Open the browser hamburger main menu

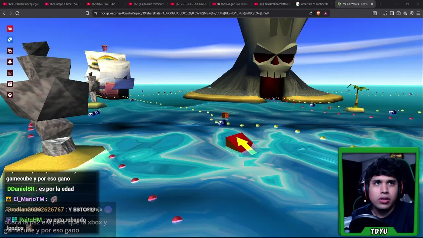[x=418, y=13]
